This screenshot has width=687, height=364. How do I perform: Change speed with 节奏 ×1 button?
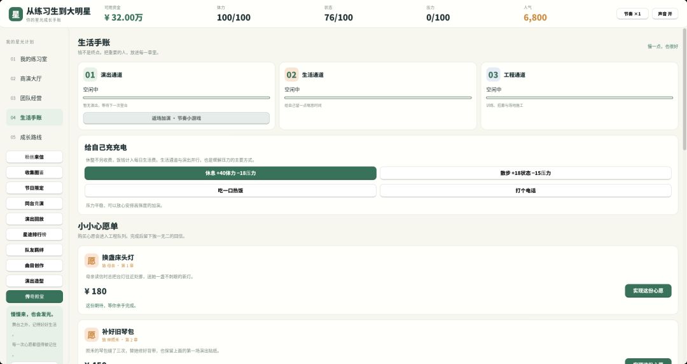(x=632, y=14)
